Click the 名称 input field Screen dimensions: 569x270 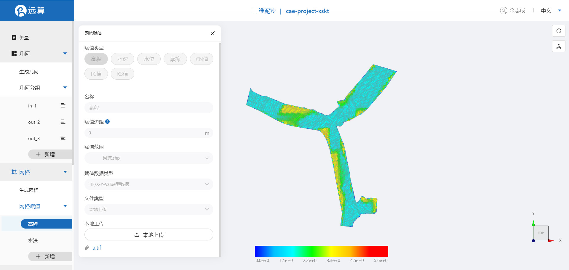(149, 108)
